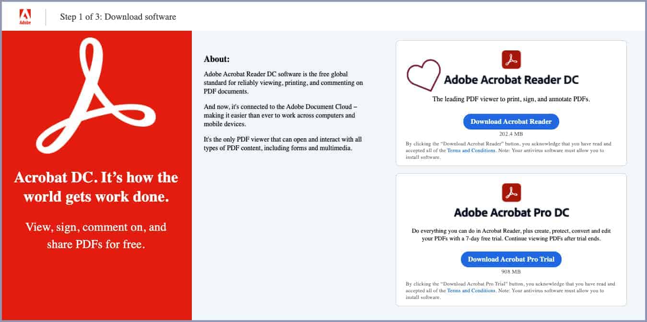647x322 pixels.
Task: Click the Adobe logo in the header
Action: (x=25, y=17)
